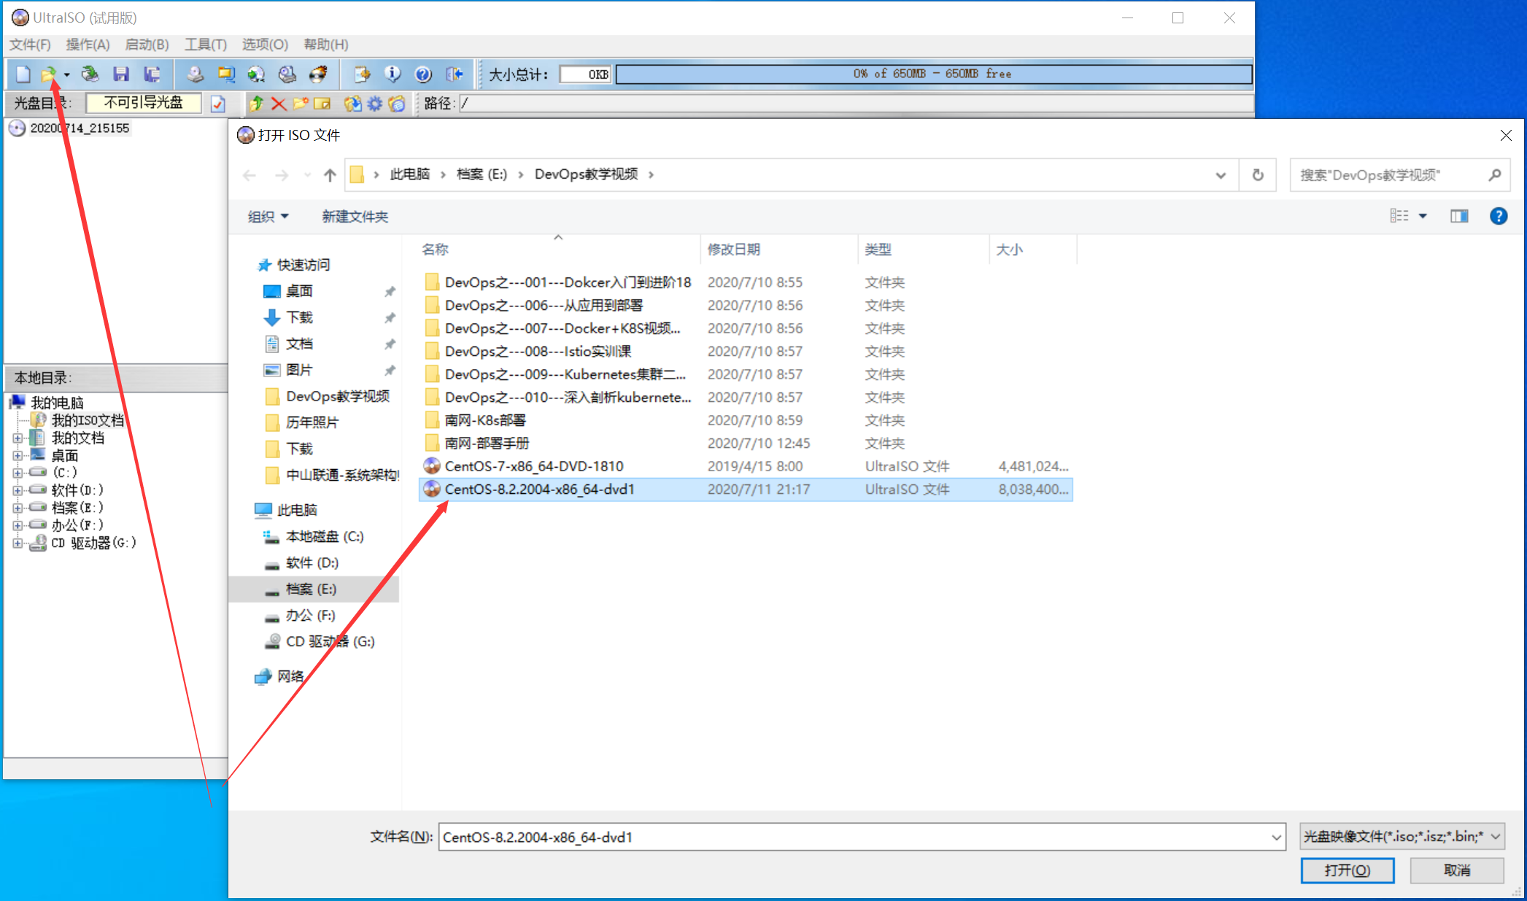Click the dialog help question icon
This screenshot has width=1527, height=901.
[1499, 216]
